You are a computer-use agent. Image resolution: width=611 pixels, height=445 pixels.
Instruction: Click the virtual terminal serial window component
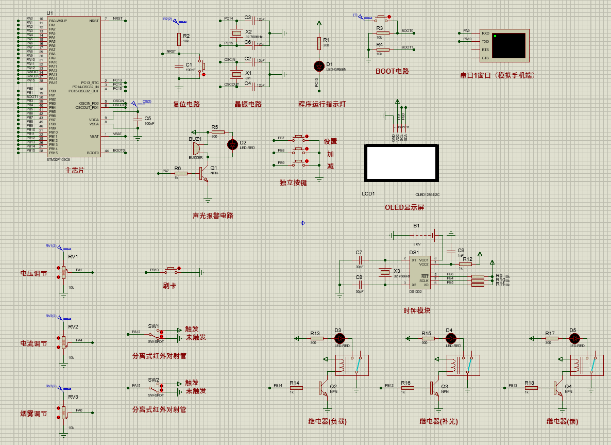[x=504, y=45]
